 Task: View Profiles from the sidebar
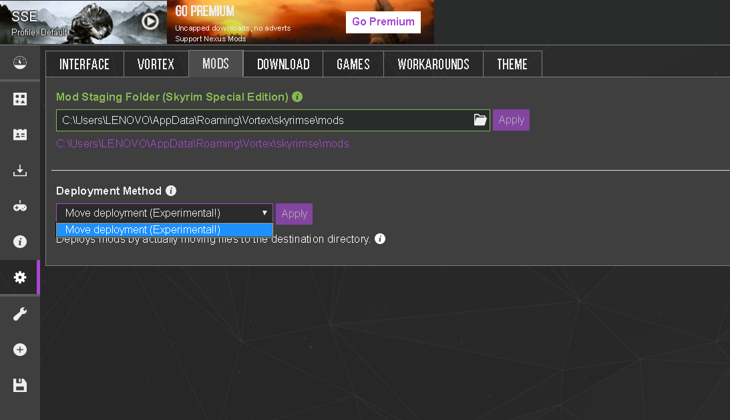(x=20, y=134)
